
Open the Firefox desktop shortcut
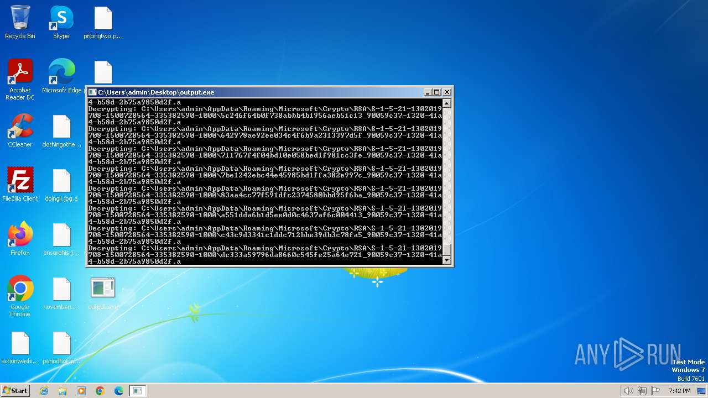coord(20,239)
